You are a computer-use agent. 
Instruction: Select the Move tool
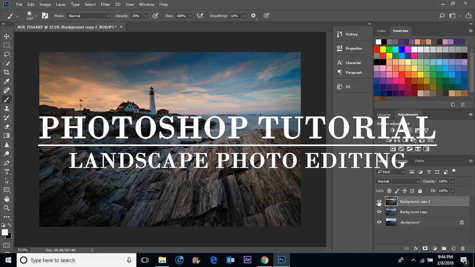(x=7, y=36)
